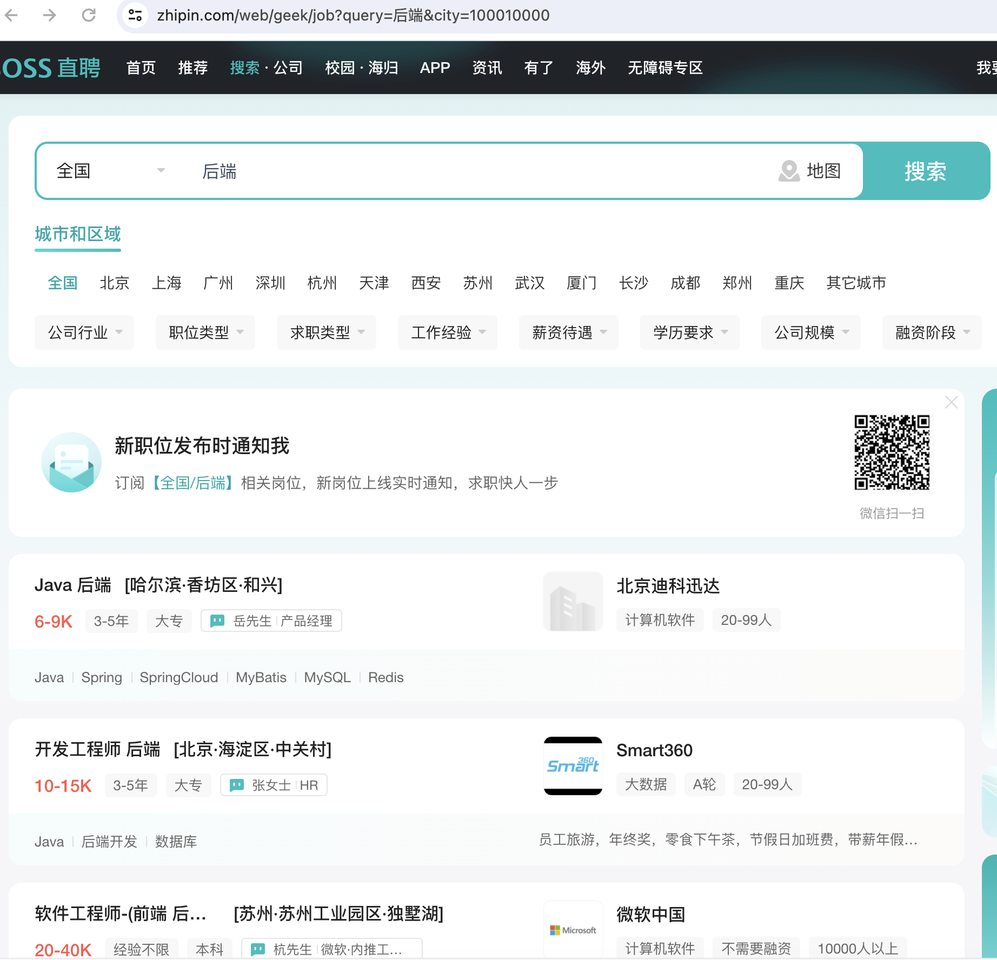
Task: Click chat icon next to 张女士
Action: pyautogui.click(x=237, y=785)
